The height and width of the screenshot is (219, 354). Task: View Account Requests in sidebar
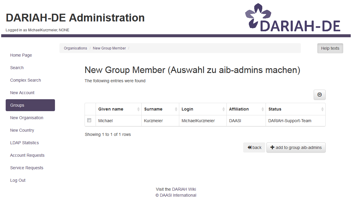tap(27, 155)
